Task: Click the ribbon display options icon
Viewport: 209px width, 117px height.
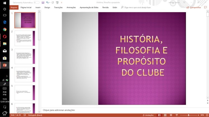Action: 184,3
